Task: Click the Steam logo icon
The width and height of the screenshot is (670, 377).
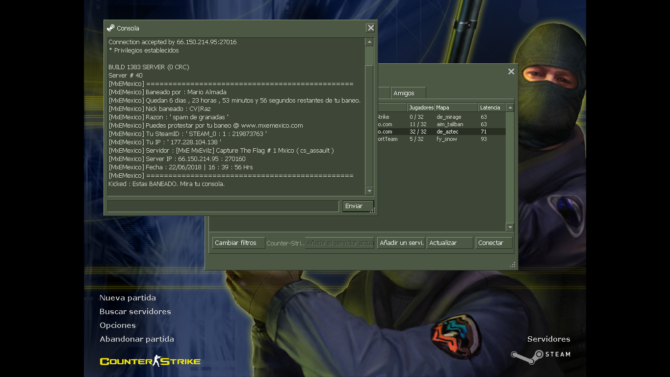Action: [541, 356]
